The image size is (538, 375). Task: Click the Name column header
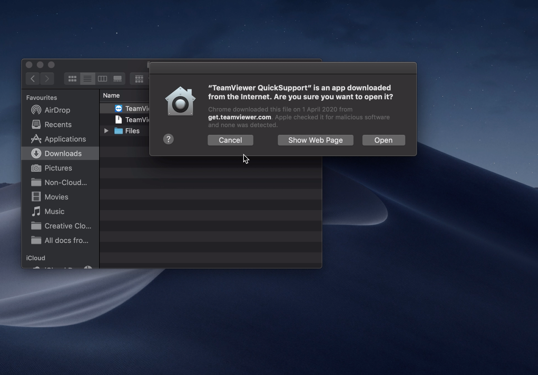(111, 96)
